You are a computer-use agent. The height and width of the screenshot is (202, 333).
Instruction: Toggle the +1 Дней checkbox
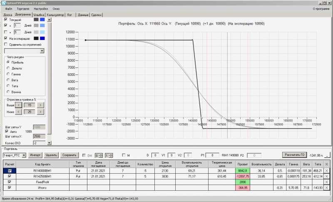6,25
